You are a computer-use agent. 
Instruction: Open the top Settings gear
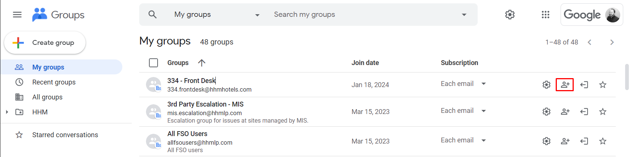click(510, 15)
